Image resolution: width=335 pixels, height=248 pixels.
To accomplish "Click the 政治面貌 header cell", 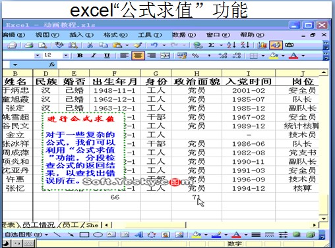I will coord(197,82).
